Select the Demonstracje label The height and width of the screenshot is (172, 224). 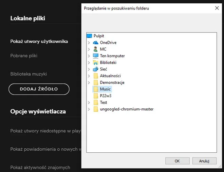[x=112, y=83]
